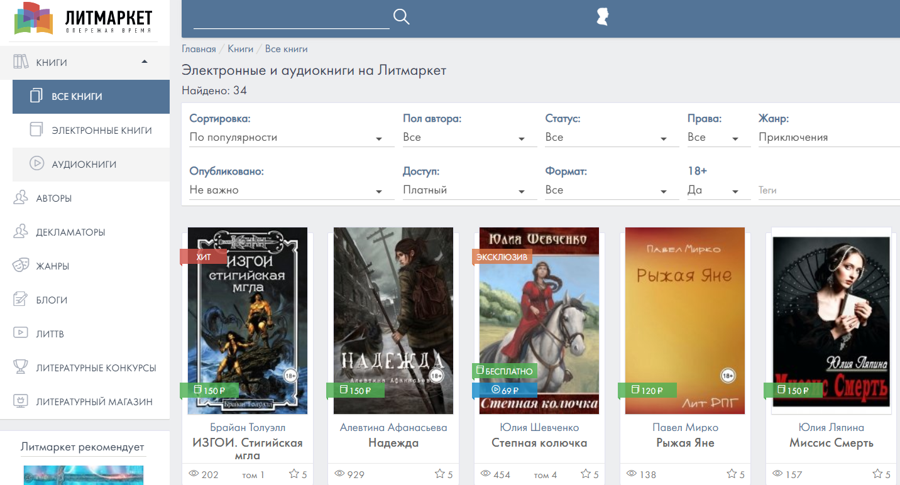
Task: Click the search magnifier icon
Action: [401, 17]
